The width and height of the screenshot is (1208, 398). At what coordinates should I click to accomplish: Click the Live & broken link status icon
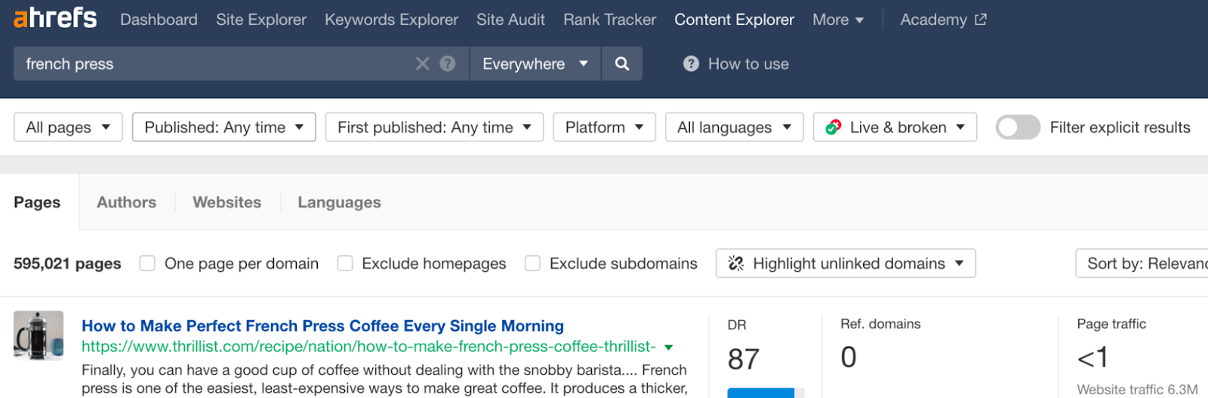tap(834, 128)
